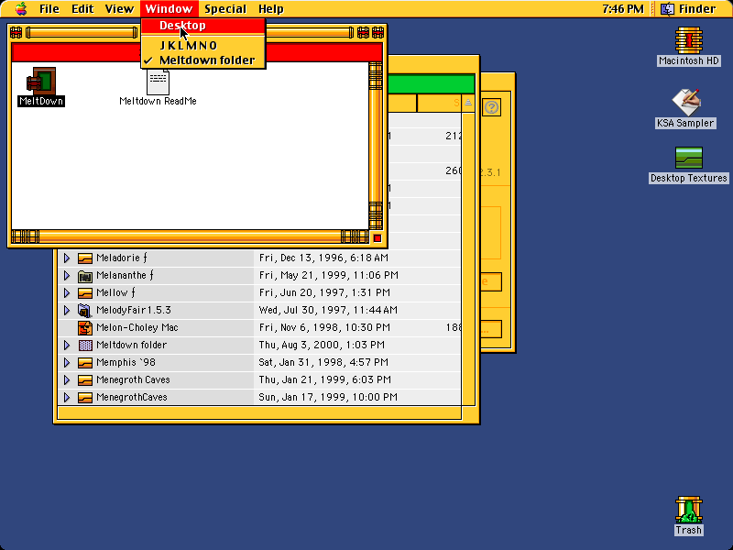
Task: Expand the Melananthe ƒ folder triangle
Action: tap(67, 276)
